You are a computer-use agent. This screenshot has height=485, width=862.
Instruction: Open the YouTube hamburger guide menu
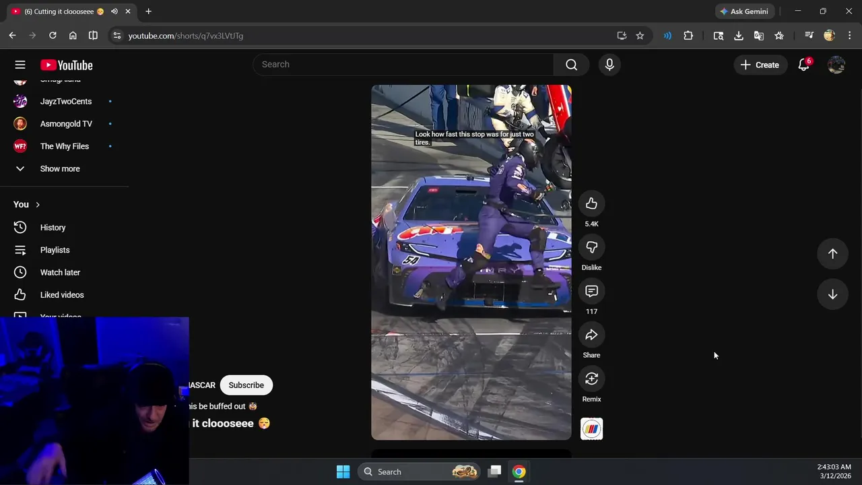(x=20, y=65)
